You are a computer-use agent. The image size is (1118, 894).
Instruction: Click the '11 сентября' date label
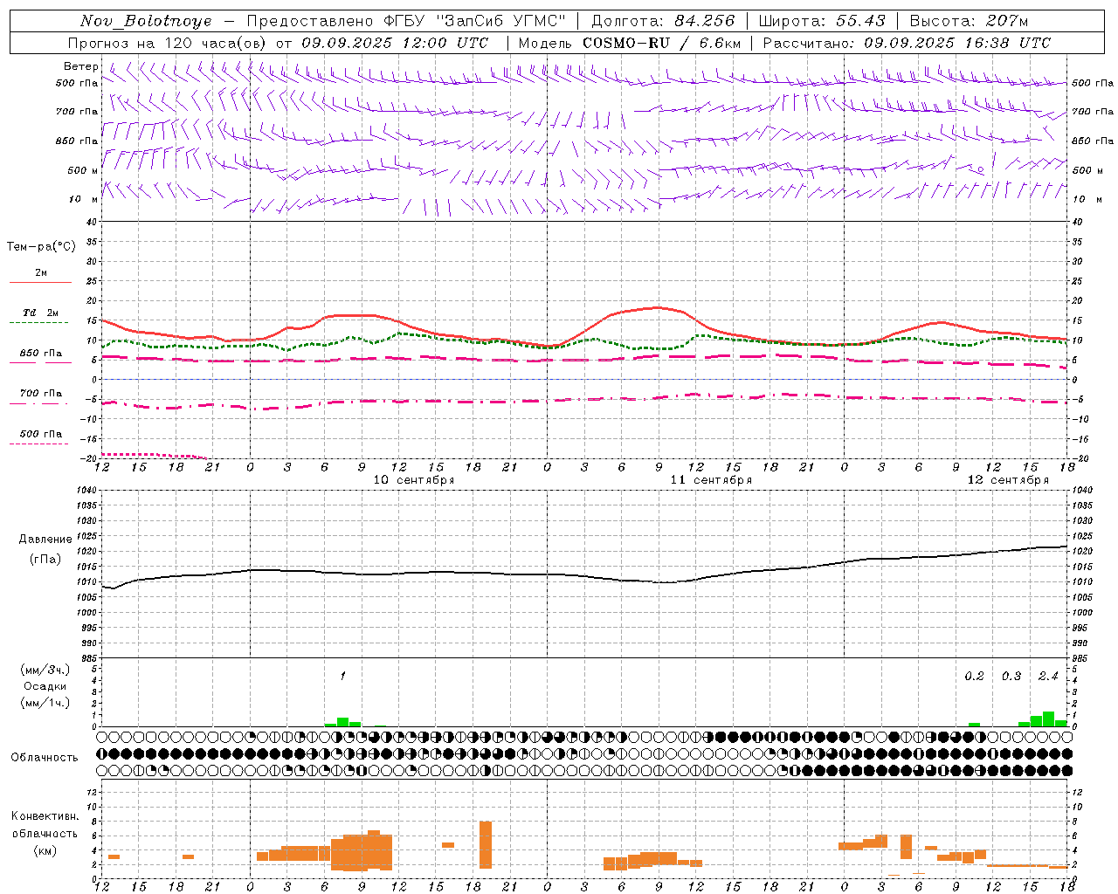pos(711,480)
